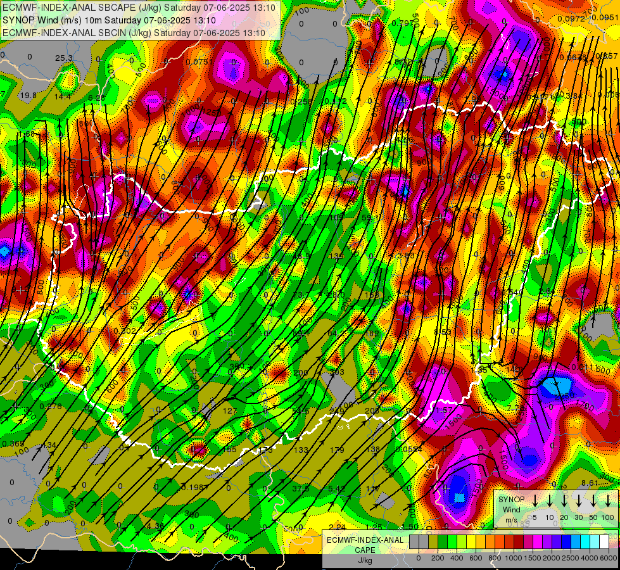Click the 200 tick label on CAPE scale

[438, 558]
